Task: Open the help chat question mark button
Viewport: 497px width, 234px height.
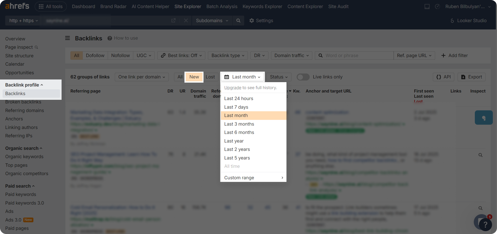Action: [485, 224]
